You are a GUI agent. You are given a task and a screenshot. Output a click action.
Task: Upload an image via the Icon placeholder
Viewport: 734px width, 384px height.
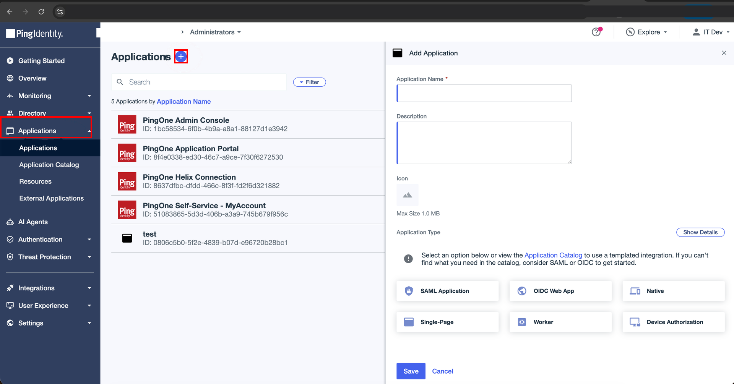(x=408, y=195)
